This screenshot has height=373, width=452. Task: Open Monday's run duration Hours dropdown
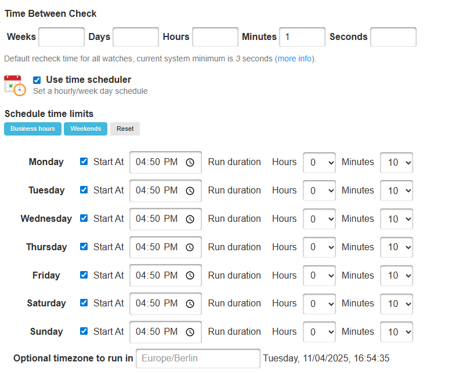tap(319, 163)
